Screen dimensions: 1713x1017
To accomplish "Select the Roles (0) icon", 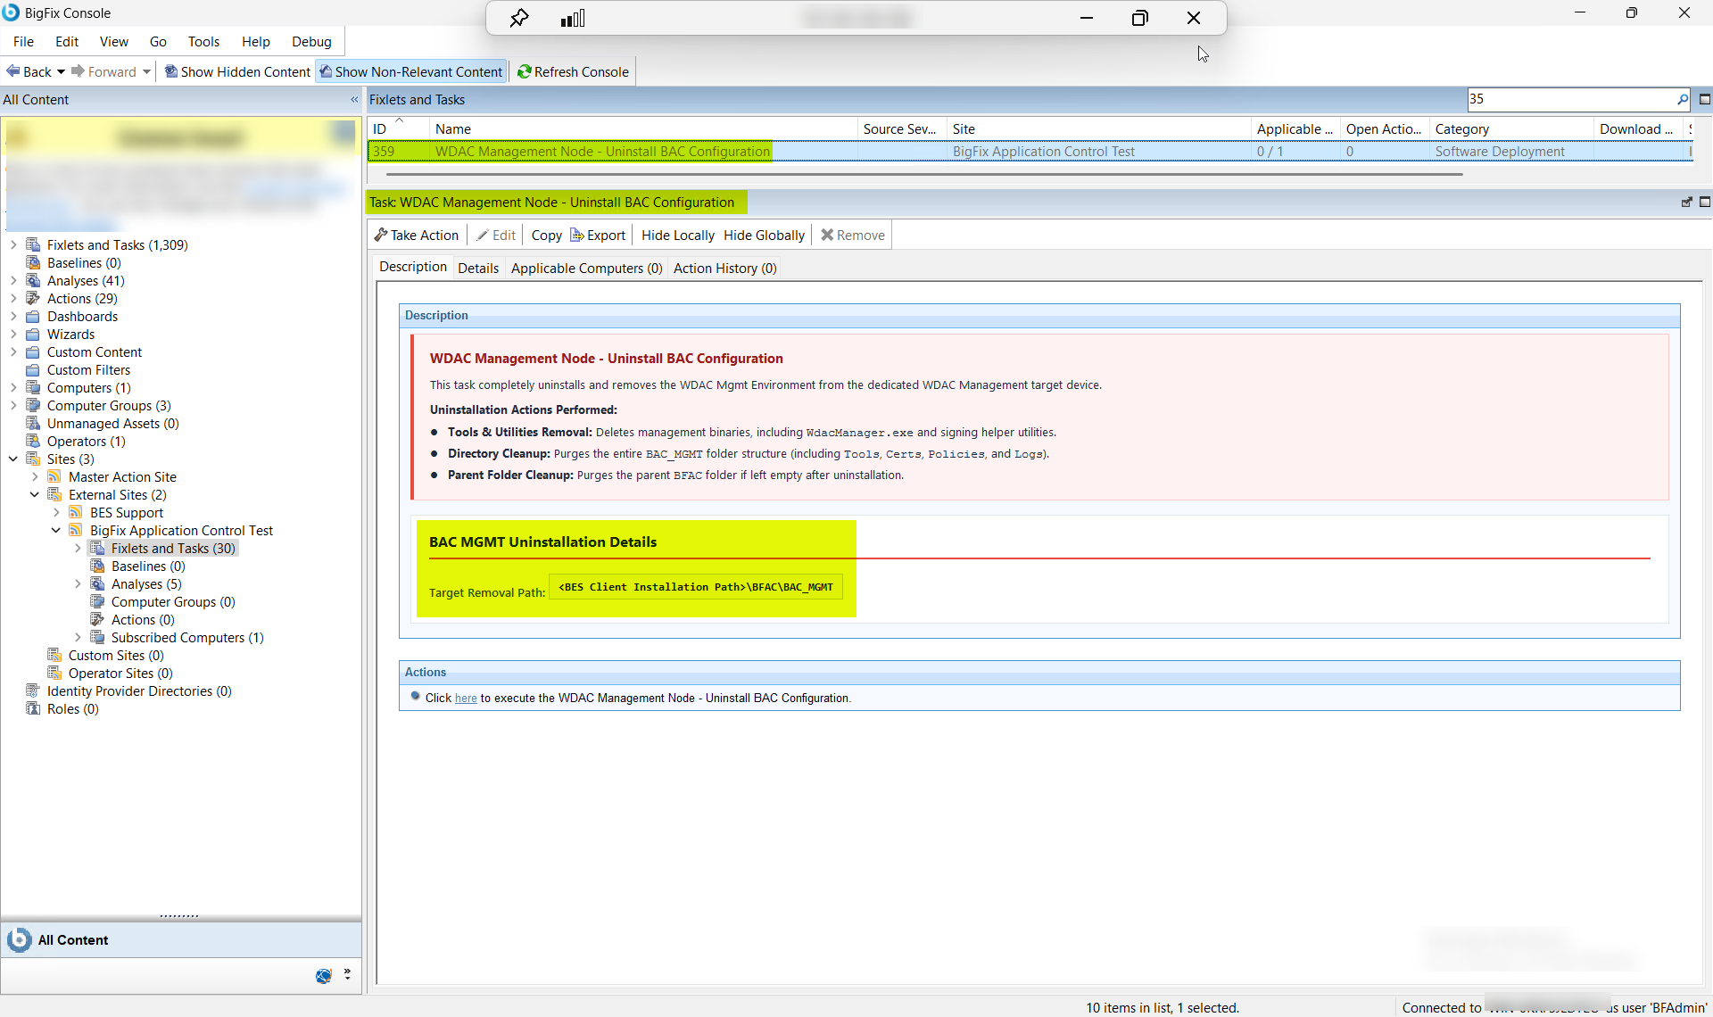I will tap(33, 708).
